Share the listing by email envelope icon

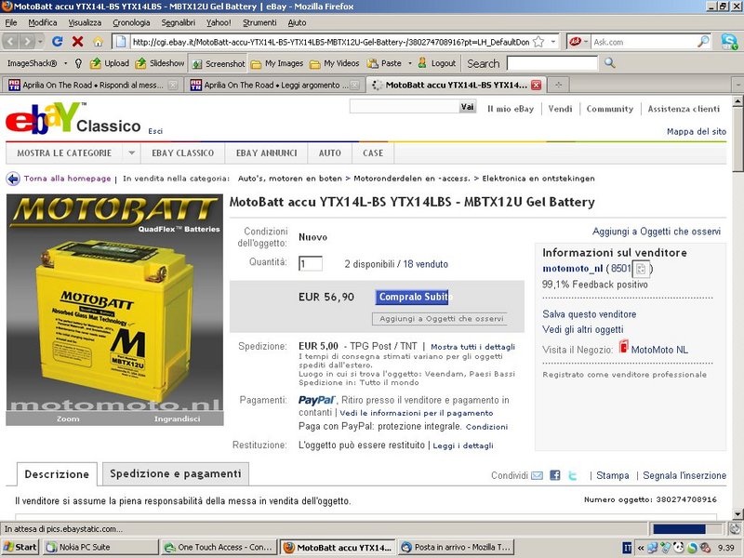[538, 475]
